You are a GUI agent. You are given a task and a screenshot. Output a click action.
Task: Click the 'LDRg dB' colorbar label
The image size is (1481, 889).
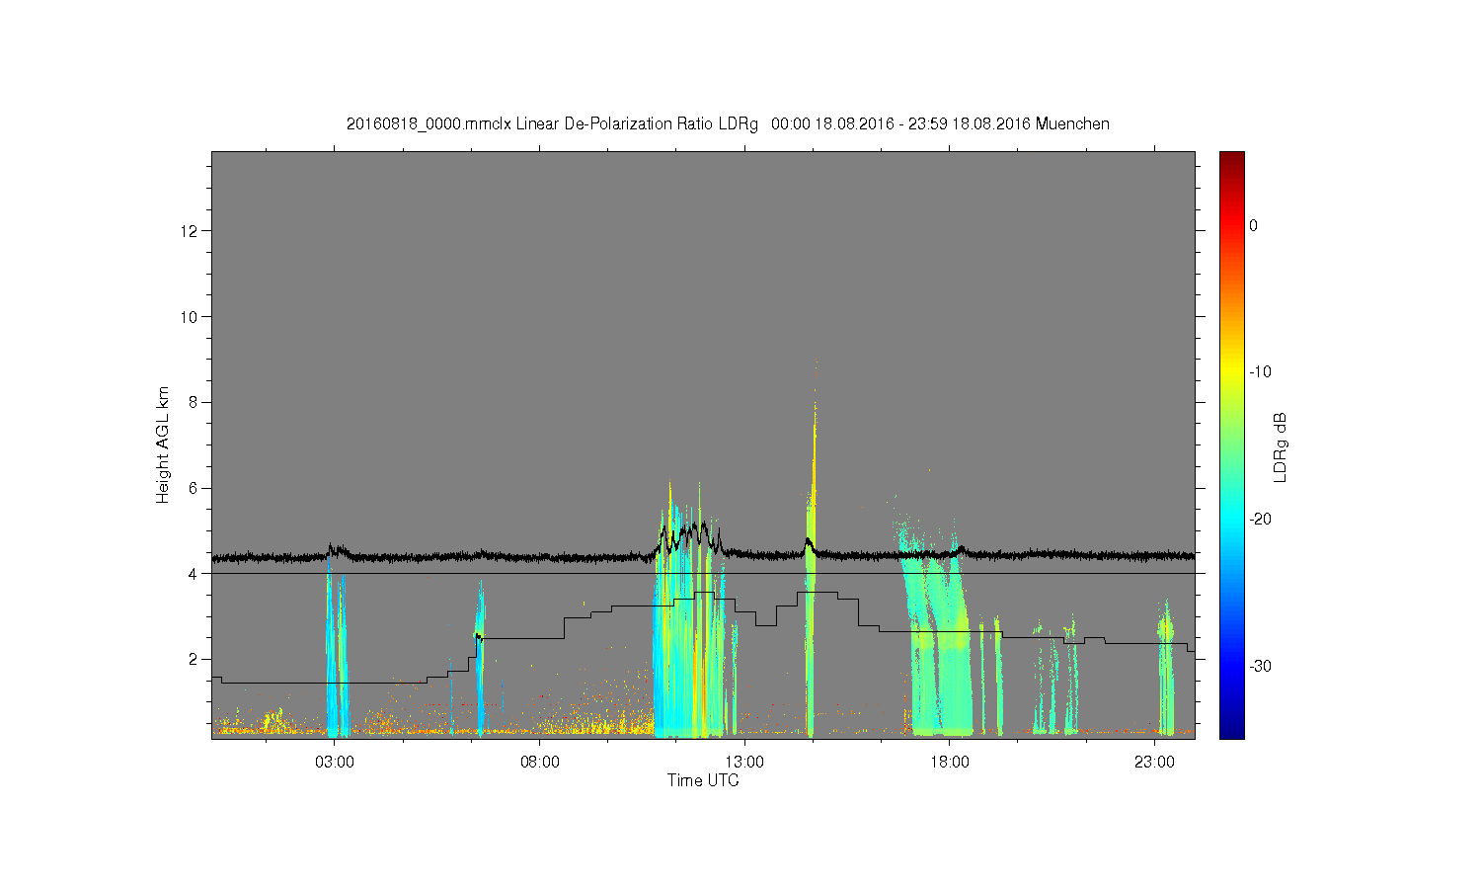1281,446
